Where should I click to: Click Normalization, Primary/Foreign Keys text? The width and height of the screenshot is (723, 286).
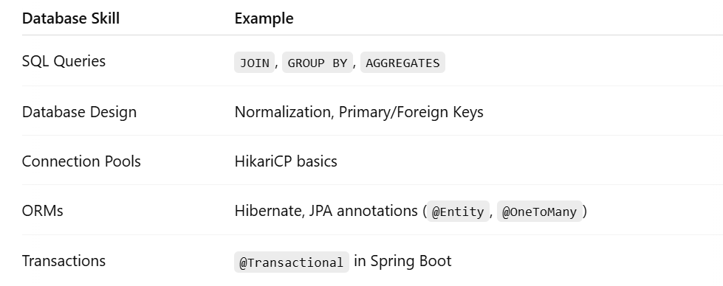click(x=359, y=112)
